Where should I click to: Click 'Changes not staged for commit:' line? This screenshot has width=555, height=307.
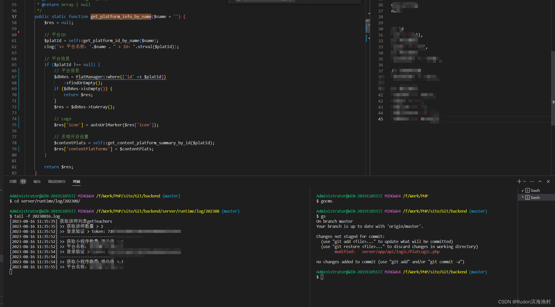tap(350, 236)
